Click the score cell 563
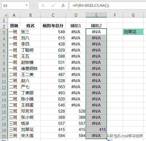 click(x=53, y=87)
